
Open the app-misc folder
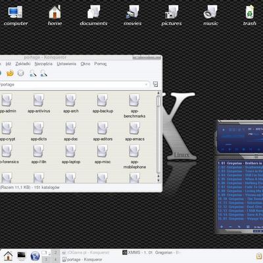click(103, 155)
